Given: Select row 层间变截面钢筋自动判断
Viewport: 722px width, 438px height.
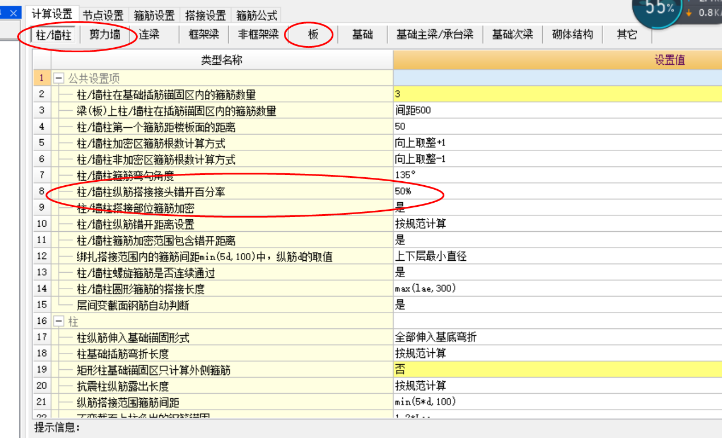Looking at the screenshot, I should point(133,306).
